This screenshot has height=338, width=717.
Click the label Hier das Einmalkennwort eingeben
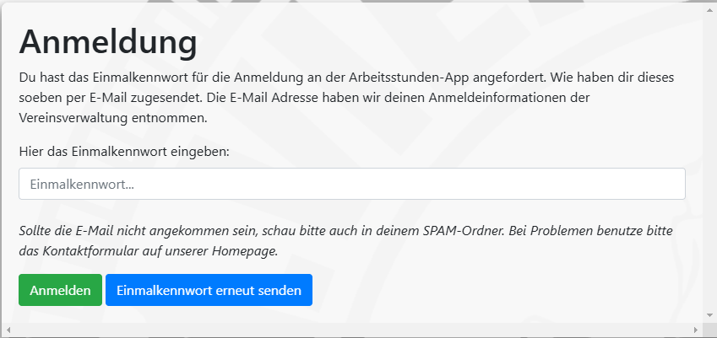click(124, 151)
